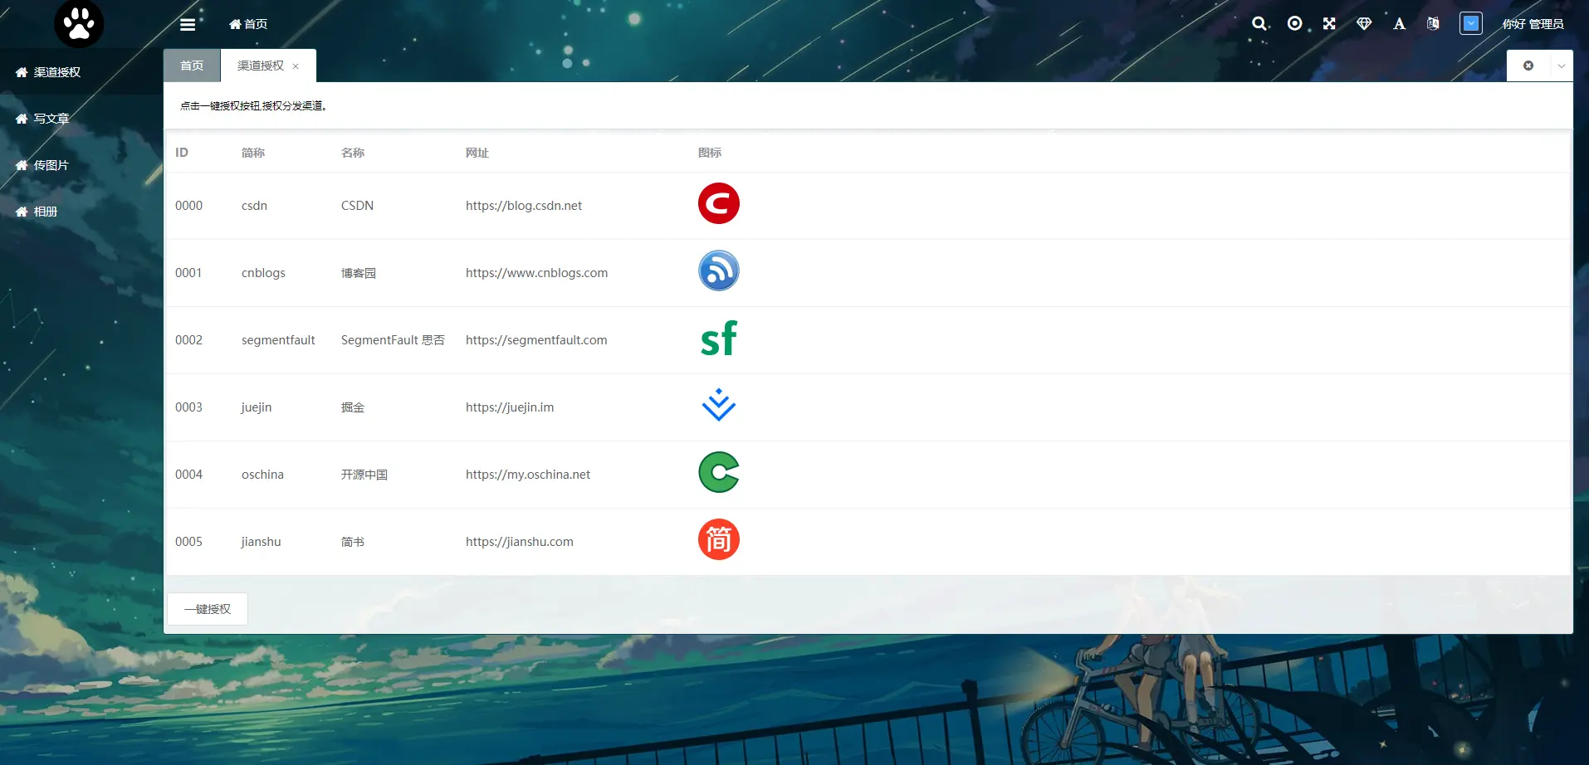Click the jianshu red 简 icon

[719, 539]
